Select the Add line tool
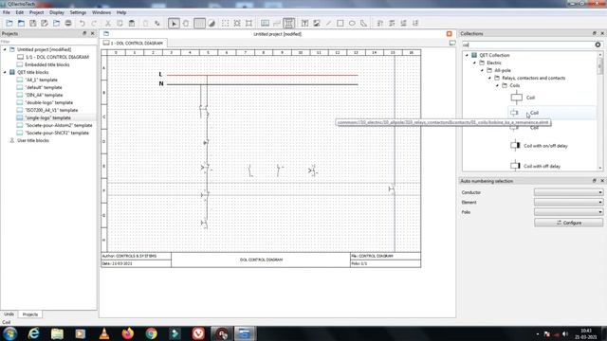 (328, 23)
